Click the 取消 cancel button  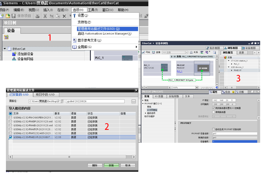[x=128, y=165]
